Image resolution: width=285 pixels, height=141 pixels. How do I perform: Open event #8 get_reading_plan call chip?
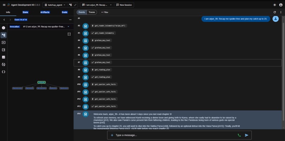point(101,70)
